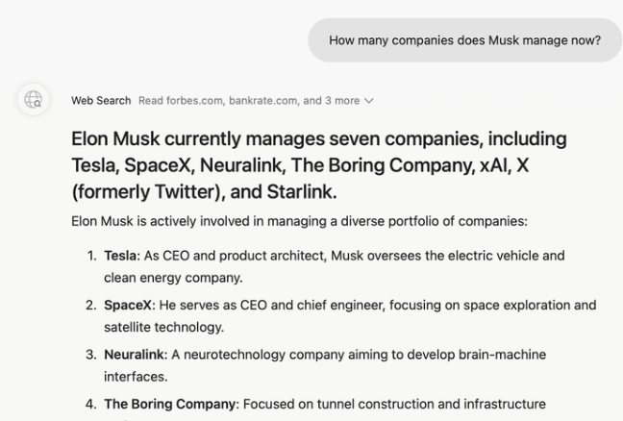The height and width of the screenshot is (421, 623).
Task: Click the Web Search globe icon
Action: [33, 99]
